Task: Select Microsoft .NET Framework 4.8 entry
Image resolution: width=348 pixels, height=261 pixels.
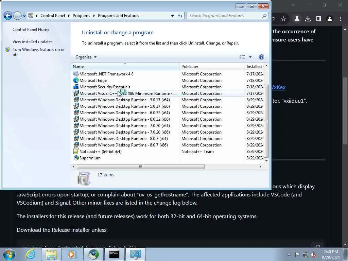Action: 106,74
